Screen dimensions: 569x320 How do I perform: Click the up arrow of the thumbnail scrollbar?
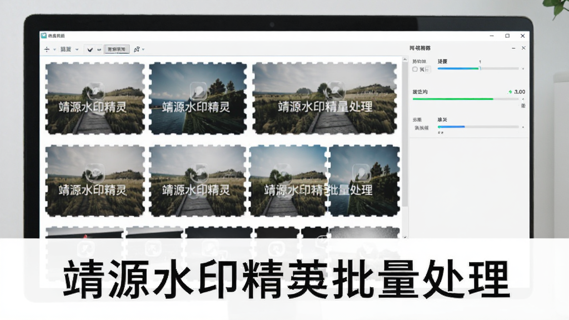pyautogui.click(x=405, y=59)
